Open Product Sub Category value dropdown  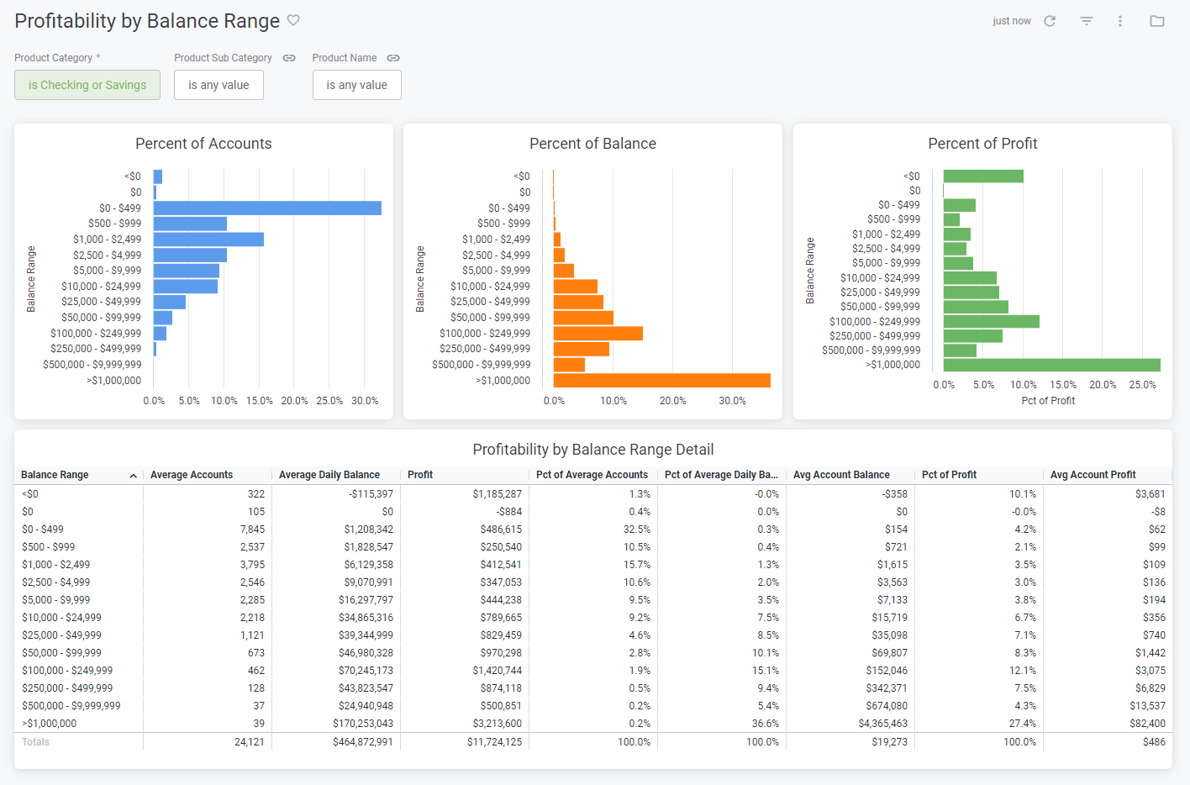coord(219,85)
